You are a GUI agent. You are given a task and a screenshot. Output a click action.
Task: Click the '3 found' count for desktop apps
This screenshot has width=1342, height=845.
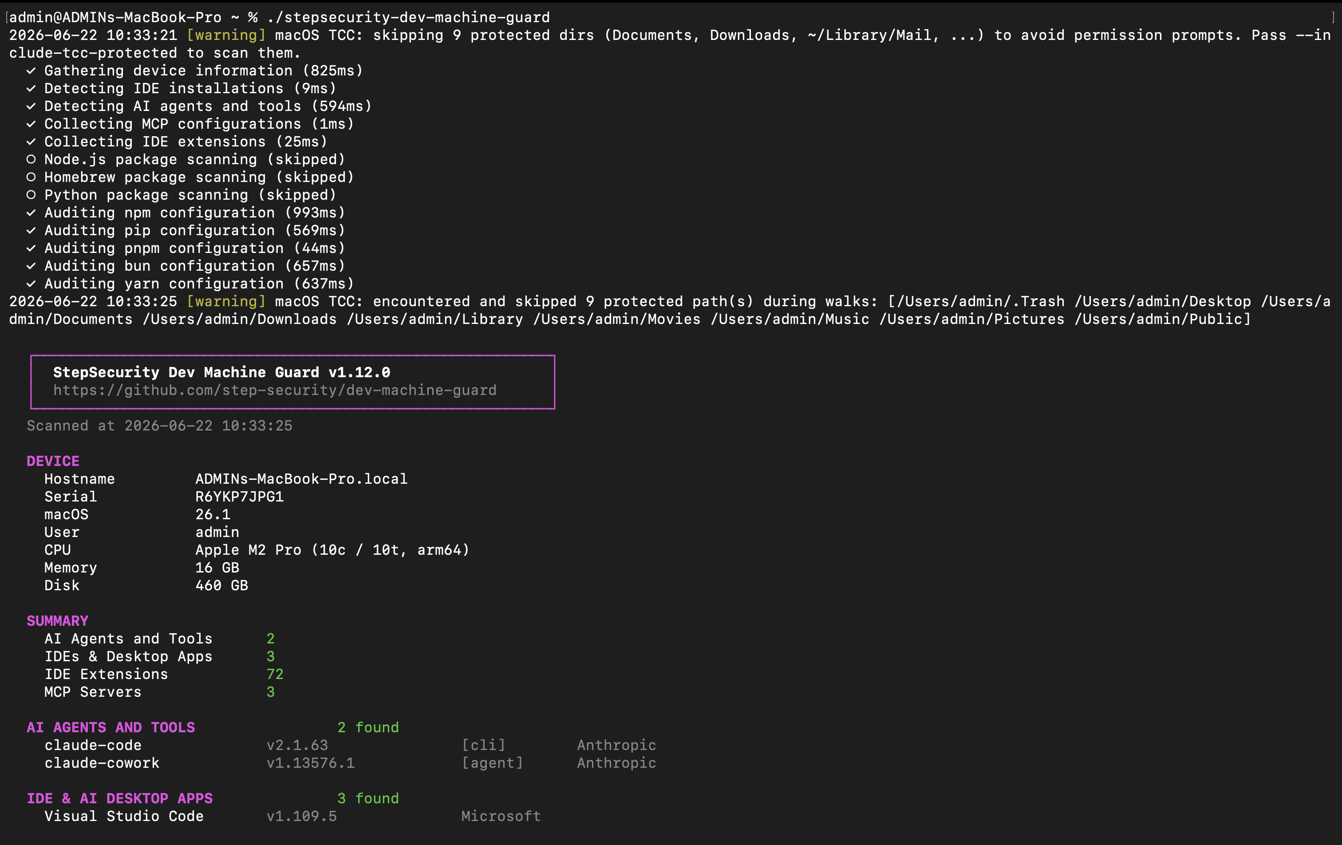tap(368, 798)
